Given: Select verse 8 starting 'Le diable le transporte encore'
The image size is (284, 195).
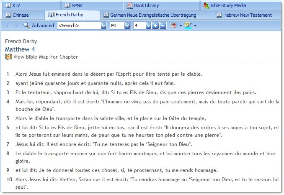Looking at the screenshot, I should (x=145, y=157).
